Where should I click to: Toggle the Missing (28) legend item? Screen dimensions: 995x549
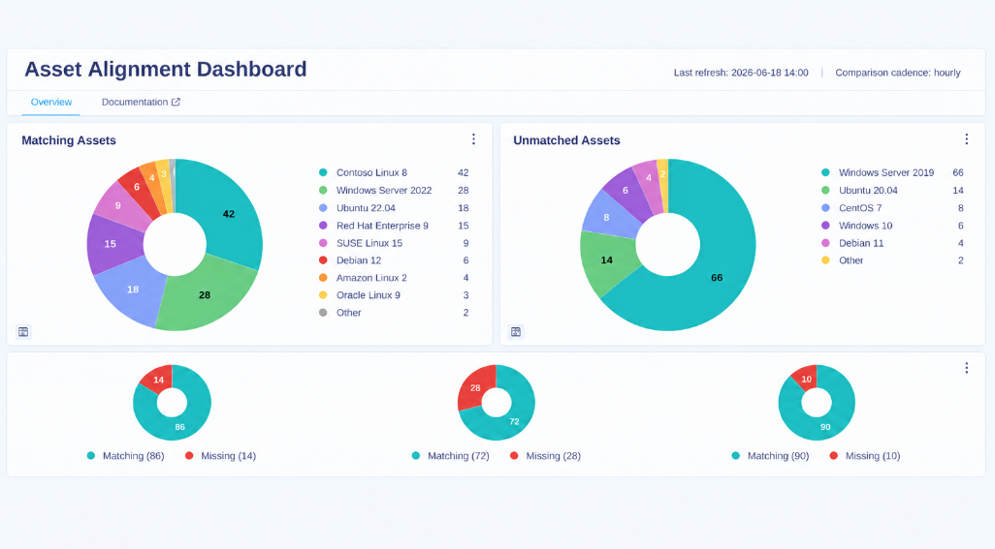click(x=546, y=456)
